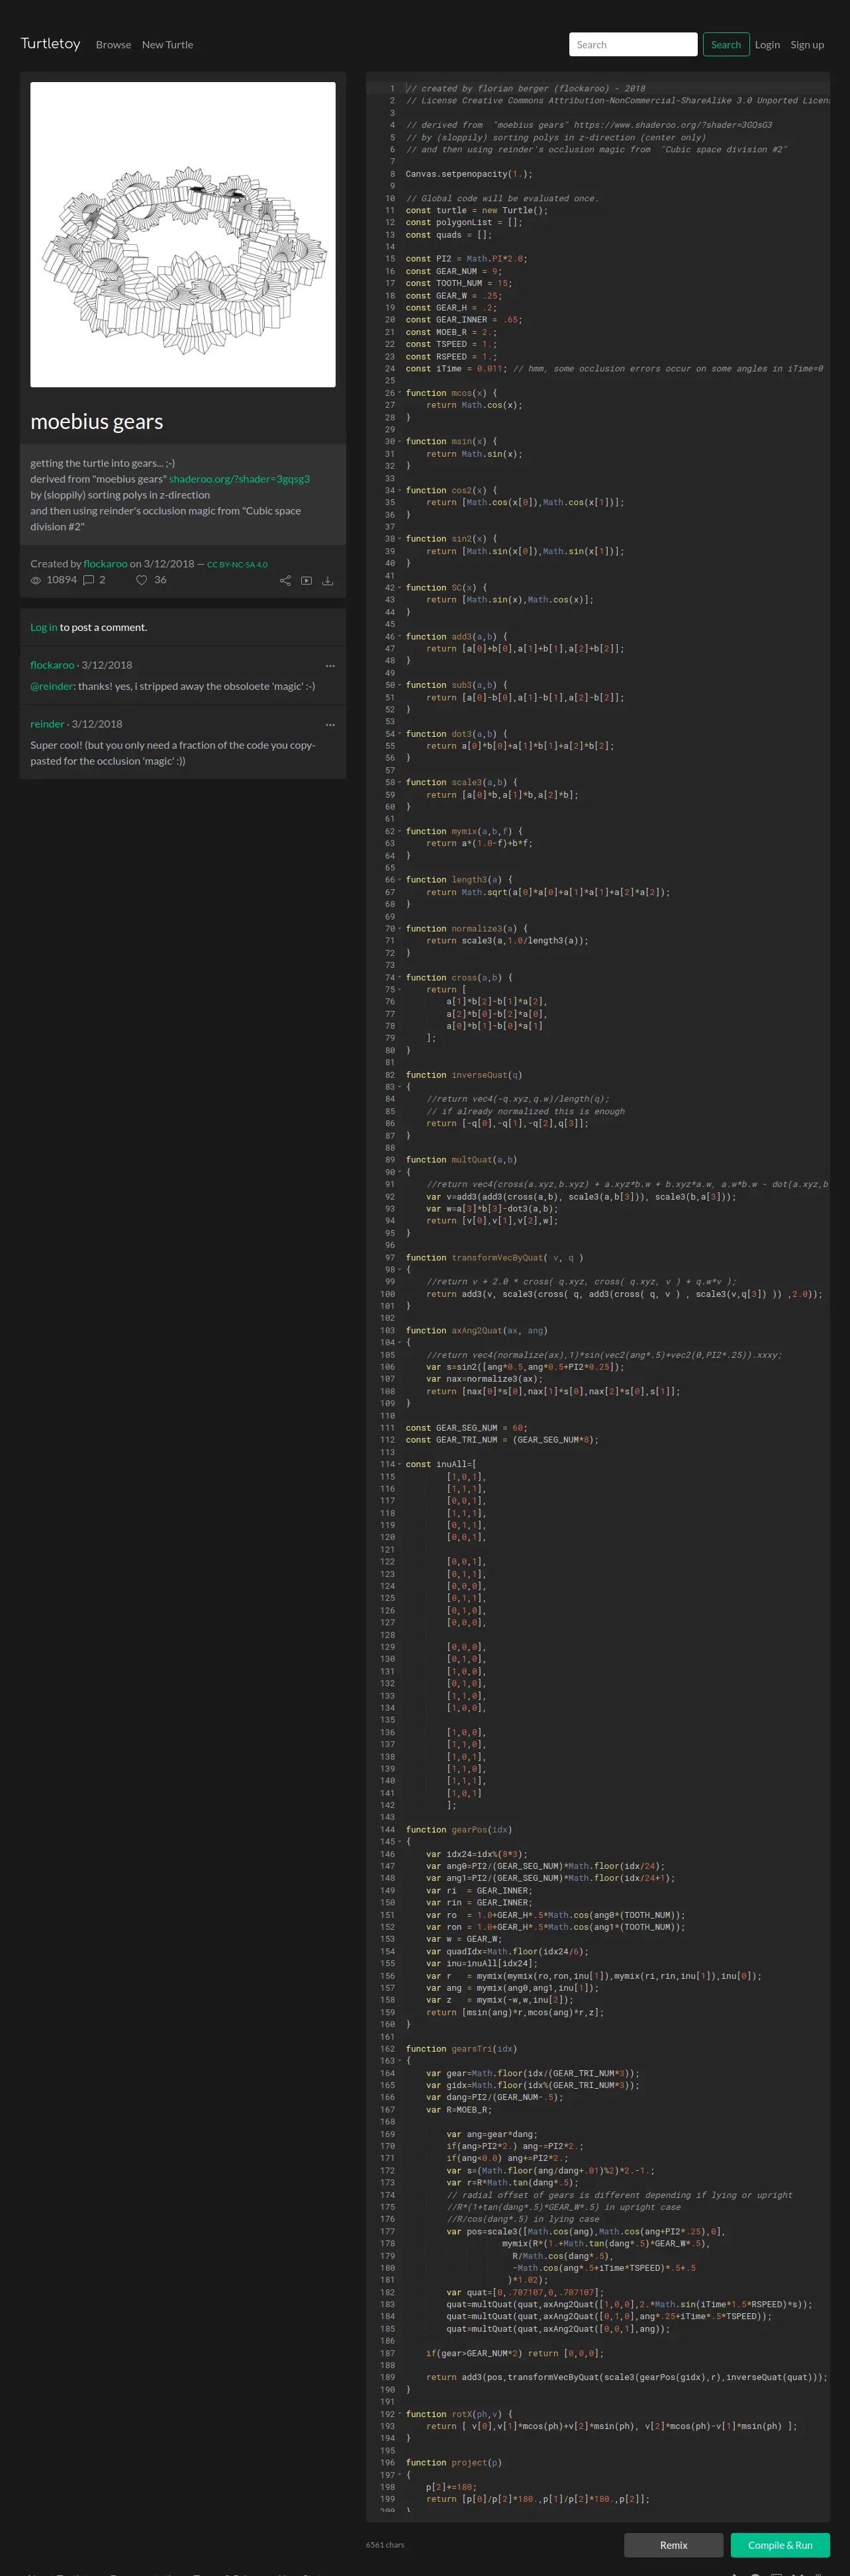This screenshot has width=850, height=2576.
Task: Click the video export icon
Action: click(306, 580)
